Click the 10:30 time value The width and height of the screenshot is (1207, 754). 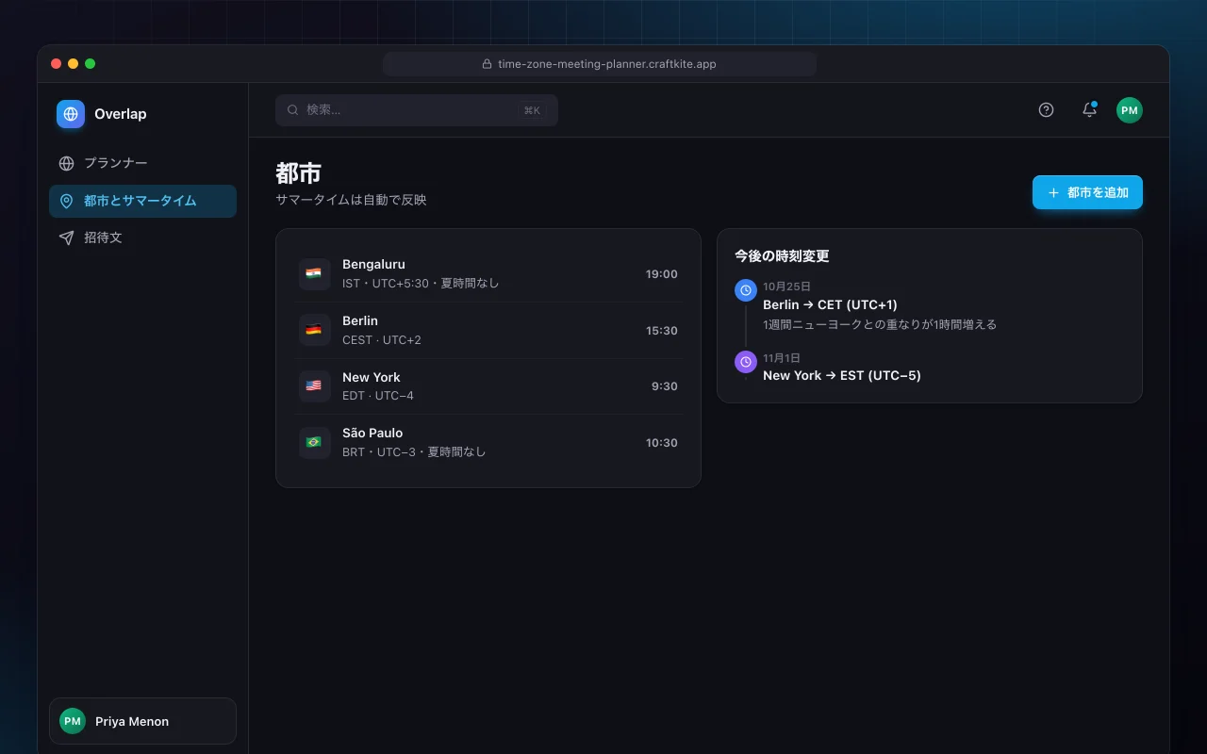coord(662,443)
